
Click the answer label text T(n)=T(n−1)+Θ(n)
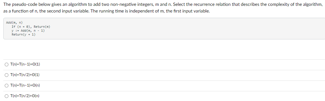25,85
